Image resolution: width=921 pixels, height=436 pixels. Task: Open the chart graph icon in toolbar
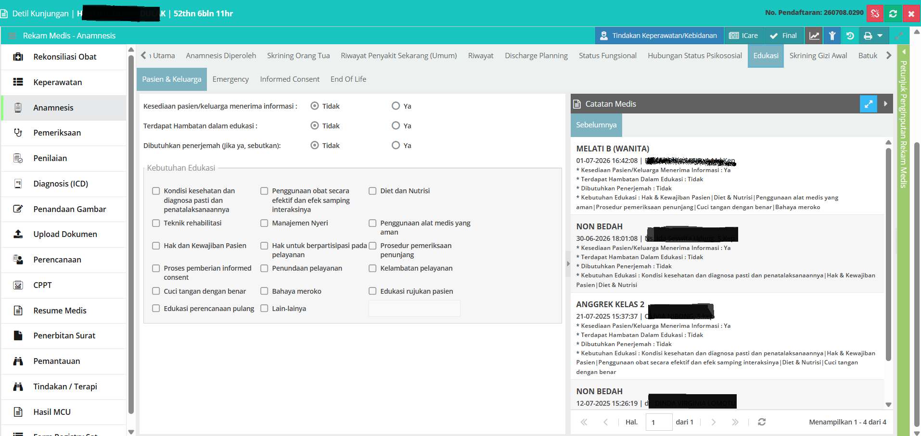tap(814, 36)
